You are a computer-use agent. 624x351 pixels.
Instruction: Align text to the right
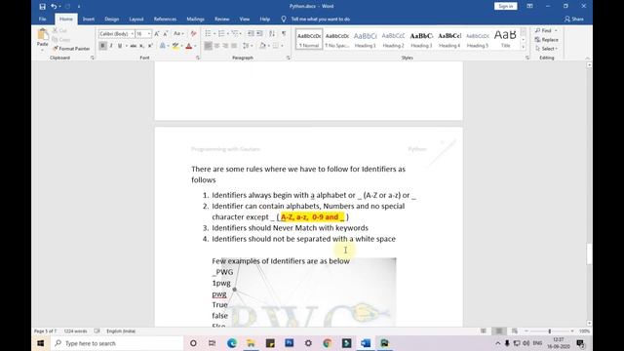click(x=225, y=46)
